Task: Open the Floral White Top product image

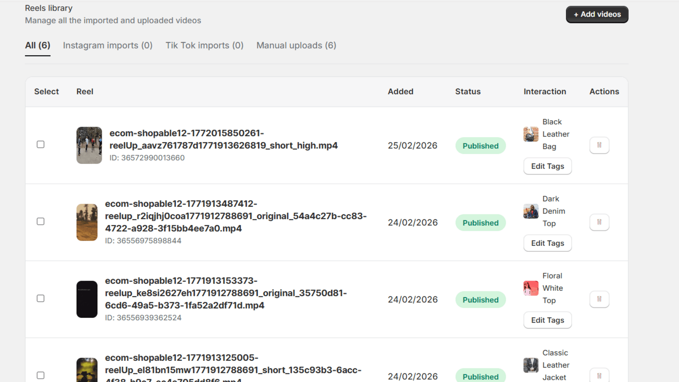Action: (x=531, y=288)
